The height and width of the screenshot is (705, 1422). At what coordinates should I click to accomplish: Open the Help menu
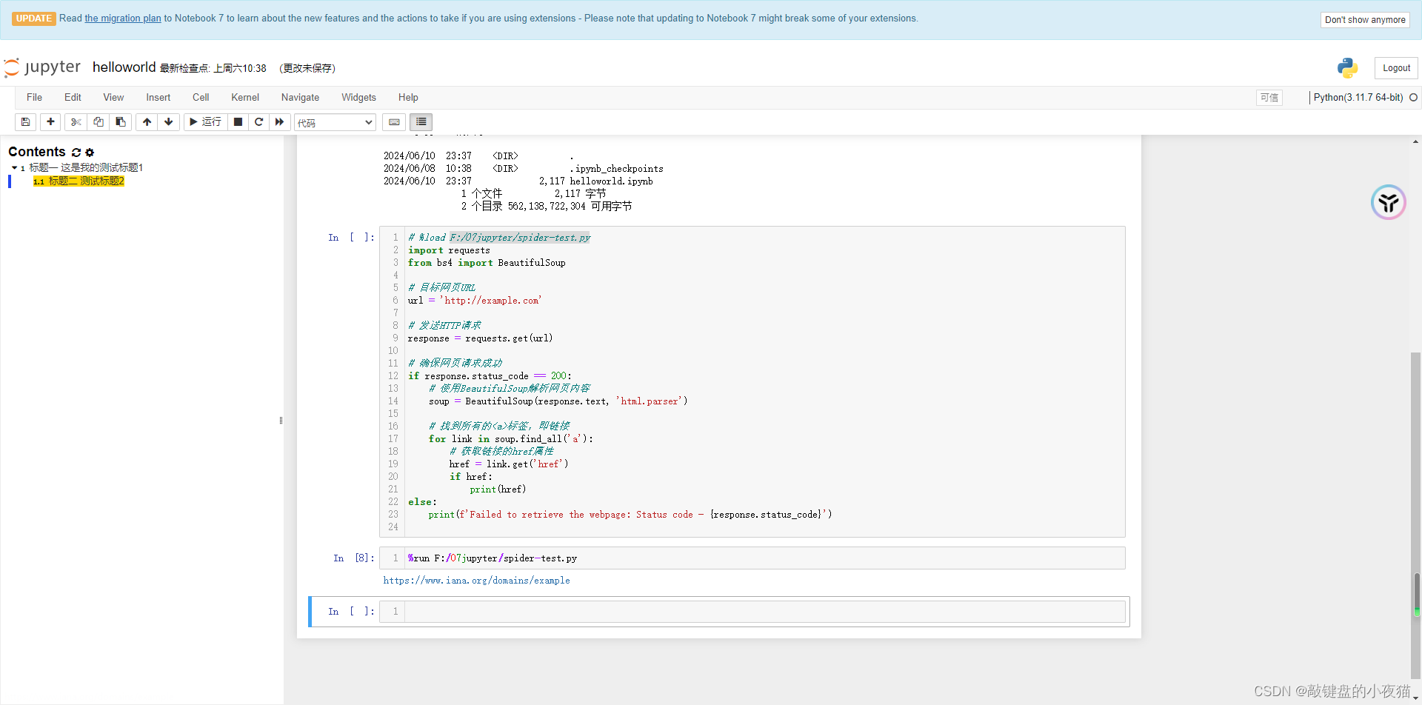[x=408, y=98]
